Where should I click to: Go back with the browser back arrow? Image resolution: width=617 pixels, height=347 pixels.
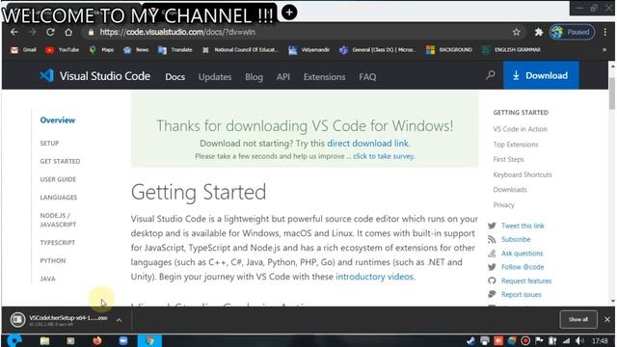[14, 32]
